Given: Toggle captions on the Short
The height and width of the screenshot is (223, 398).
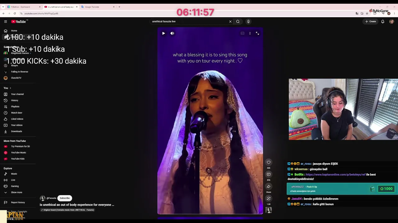Looking at the screenshot, I should pyautogui.click(x=243, y=33).
